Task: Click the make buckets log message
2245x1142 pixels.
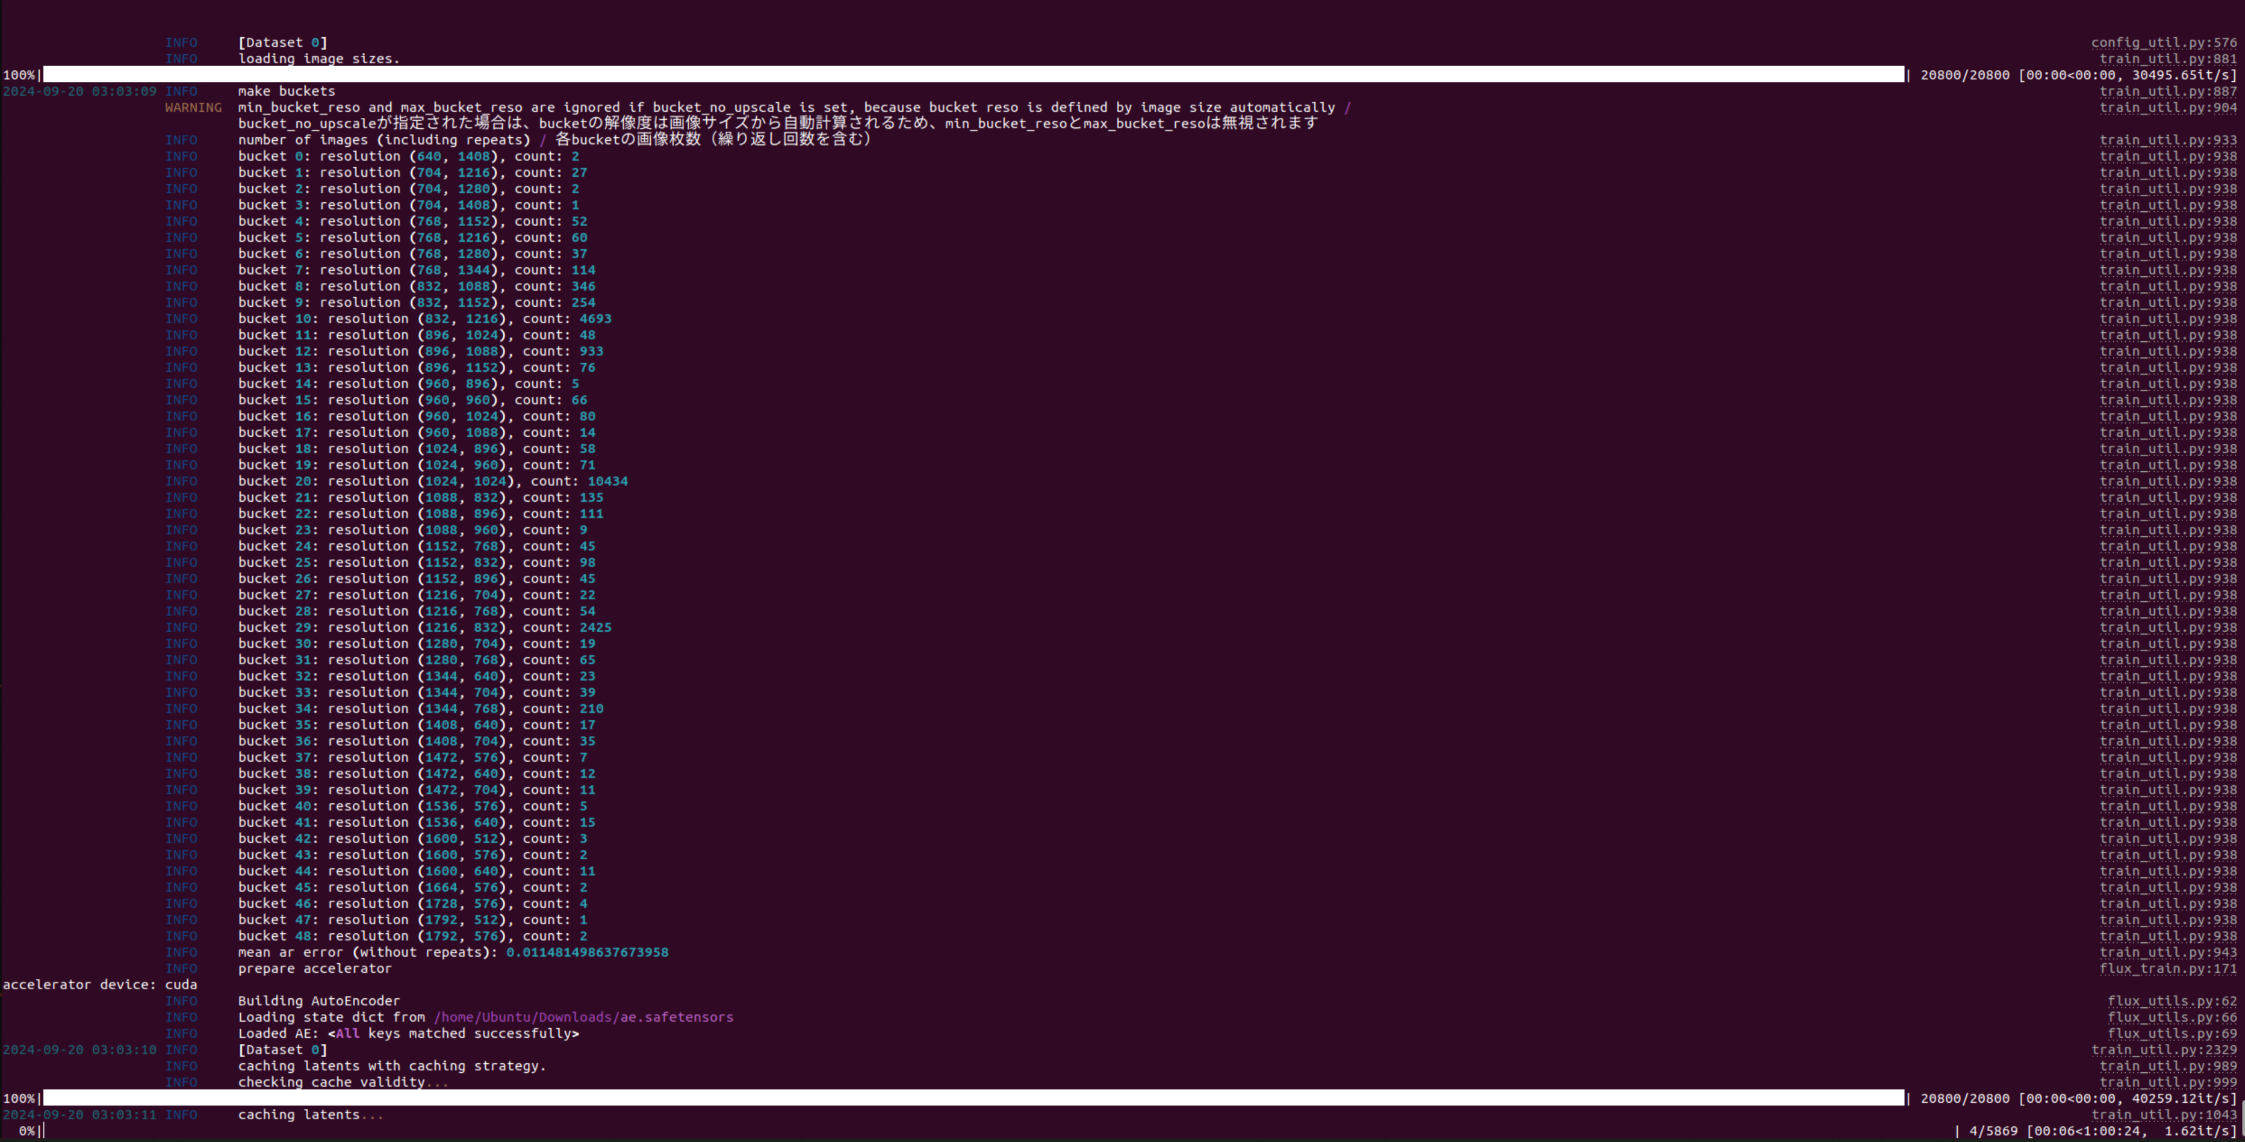Action: pyautogui.click(x=286, y=91)
